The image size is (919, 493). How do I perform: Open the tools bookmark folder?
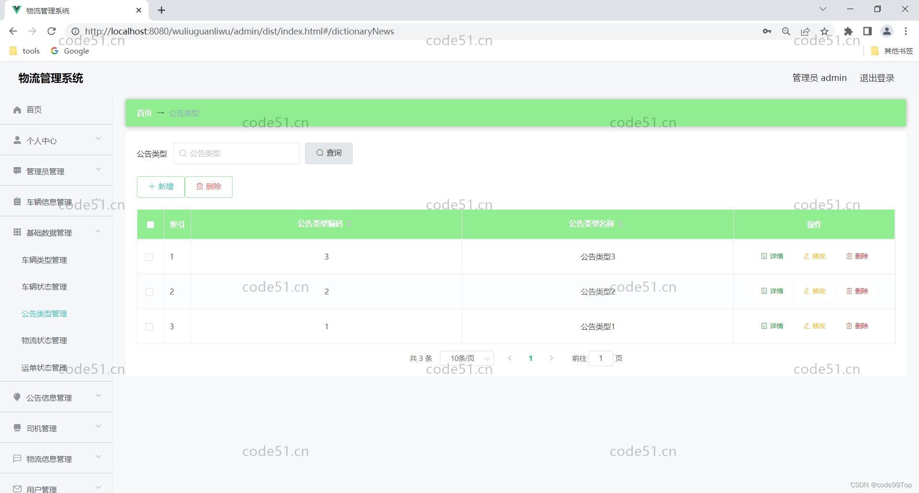point(25,51)
